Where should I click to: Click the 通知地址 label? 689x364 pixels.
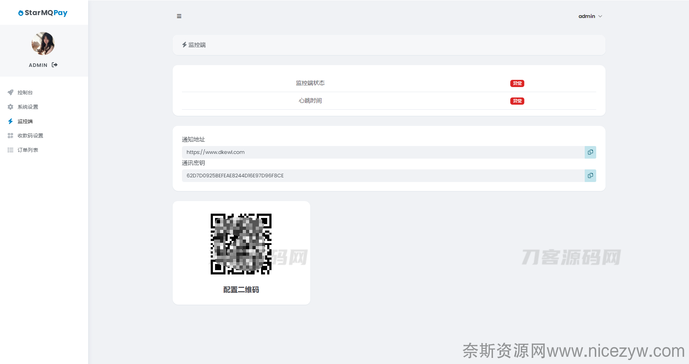click(193, 140)
